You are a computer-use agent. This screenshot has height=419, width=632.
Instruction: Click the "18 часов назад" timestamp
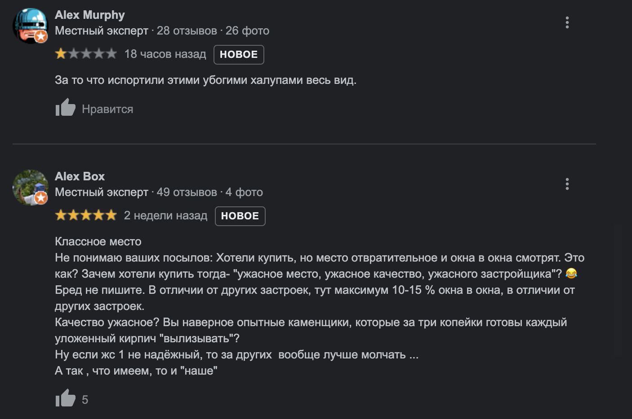(x=165, y=54)
